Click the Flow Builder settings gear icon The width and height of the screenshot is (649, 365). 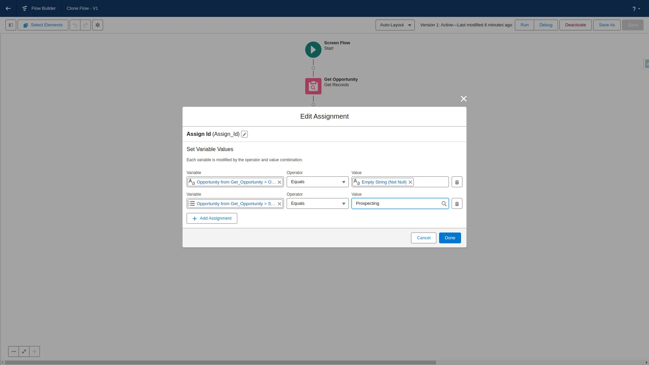tap(97, 25)
